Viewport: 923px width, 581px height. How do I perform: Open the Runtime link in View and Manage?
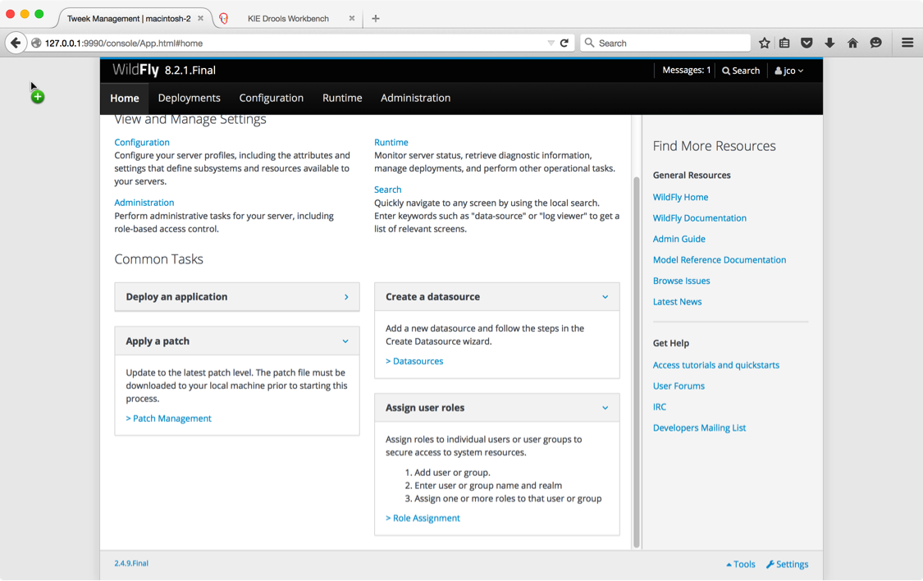(391, 143)
